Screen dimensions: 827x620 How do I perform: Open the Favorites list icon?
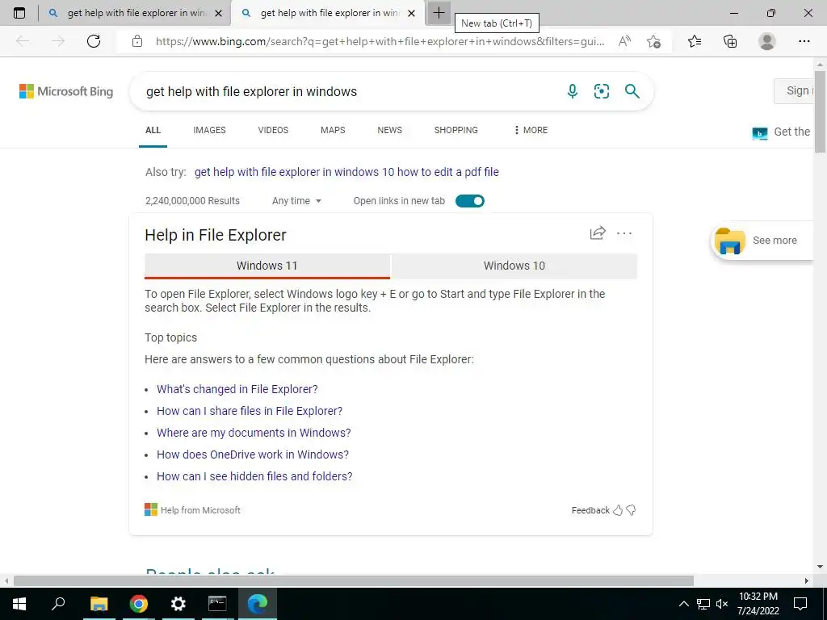click(695, 41)
